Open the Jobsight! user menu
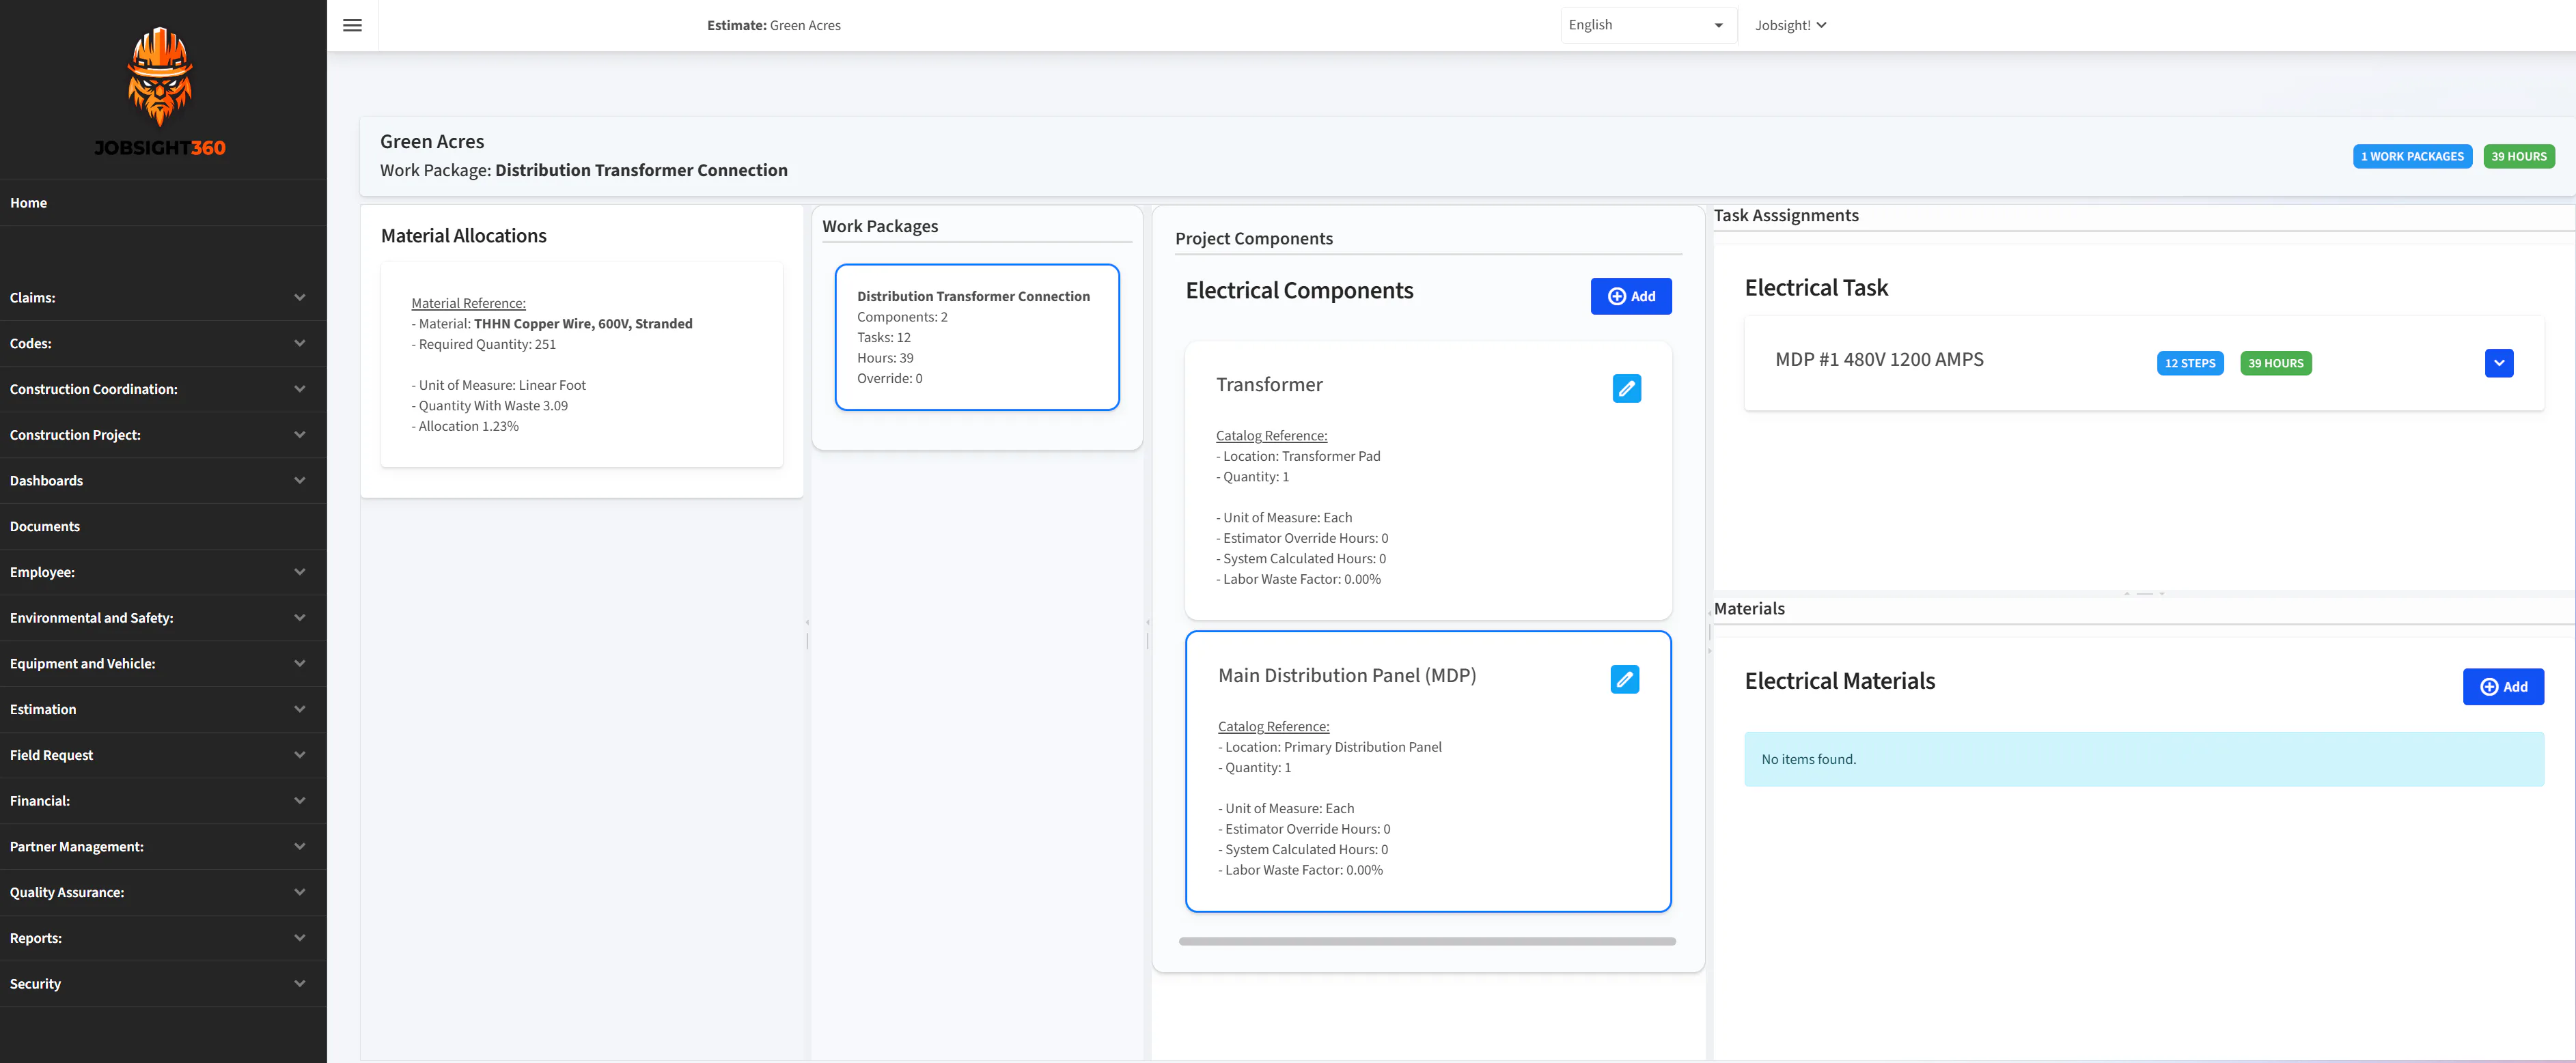The image size is (2576, 1063). click(x=1790, y=25)
